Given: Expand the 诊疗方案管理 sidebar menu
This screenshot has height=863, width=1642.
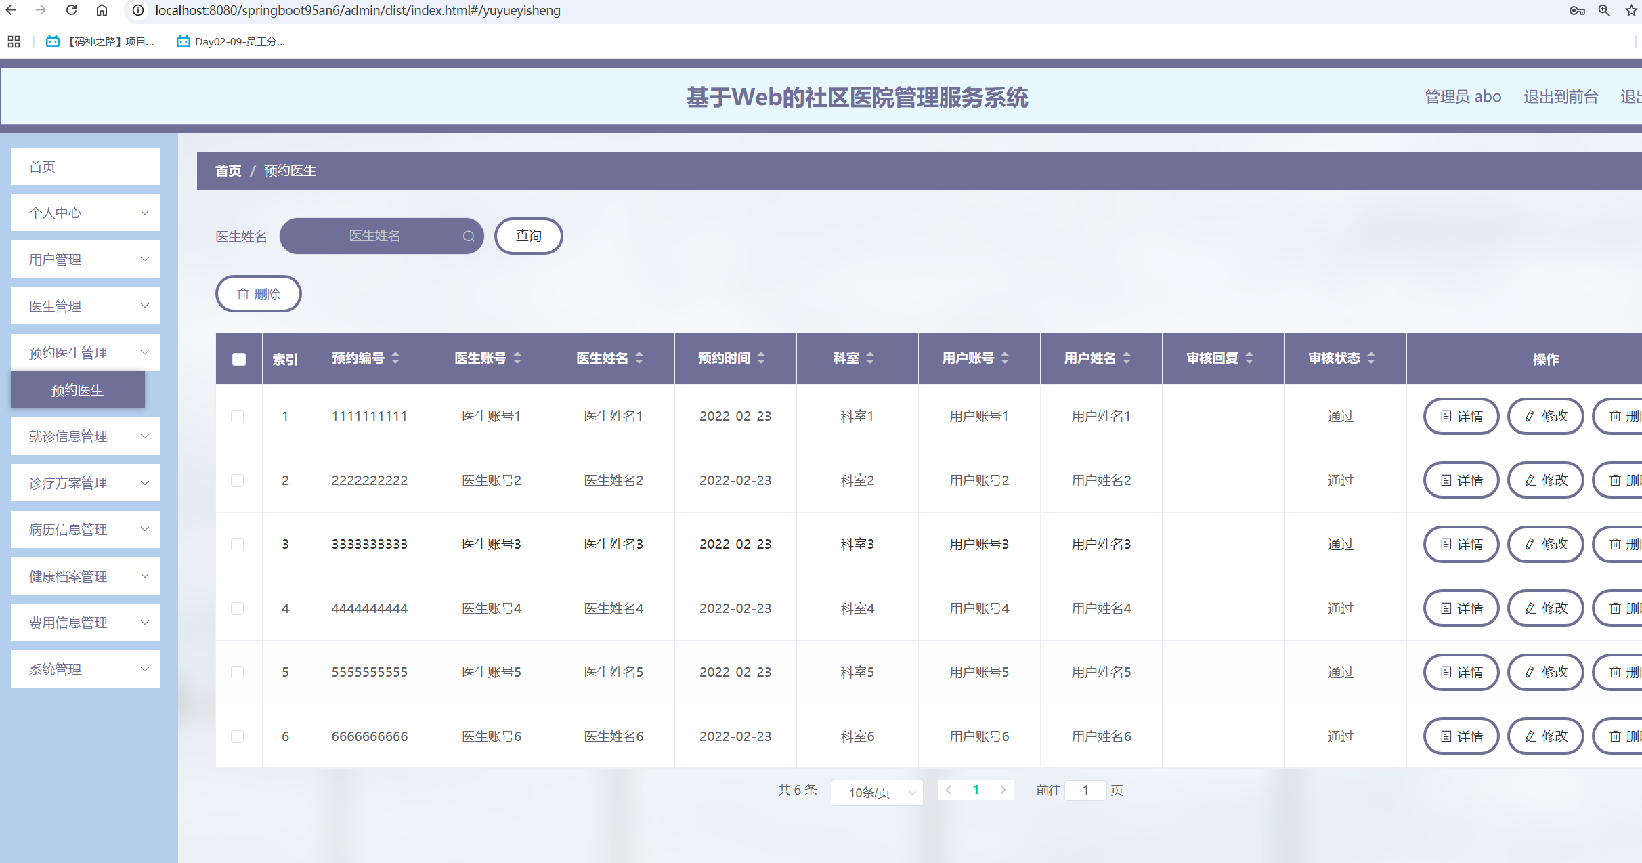Looking at the screenshot, I should tap(85, 483).
